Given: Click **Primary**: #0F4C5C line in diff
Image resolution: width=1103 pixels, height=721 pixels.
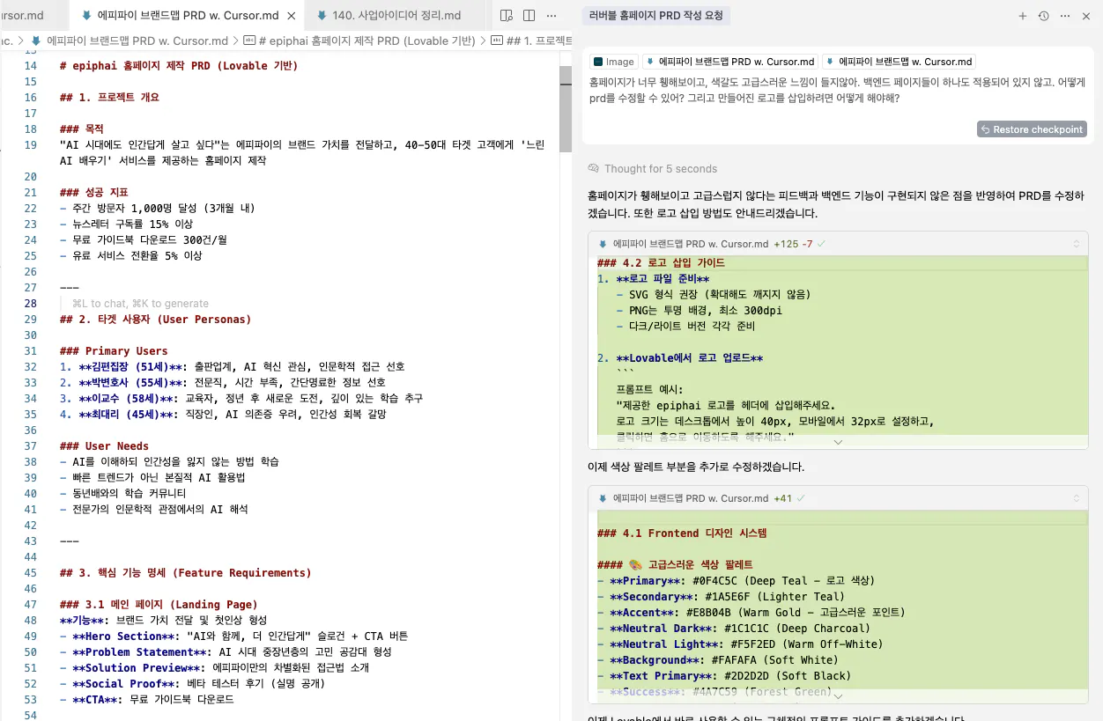Looking at the screenshot, I should (736, 580).
